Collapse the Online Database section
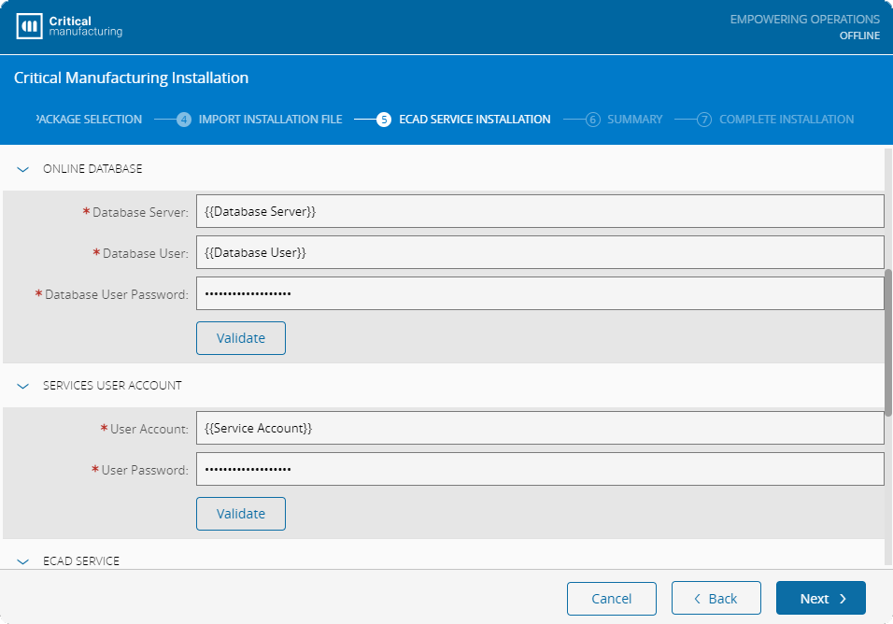 click(x=24, y=170)
